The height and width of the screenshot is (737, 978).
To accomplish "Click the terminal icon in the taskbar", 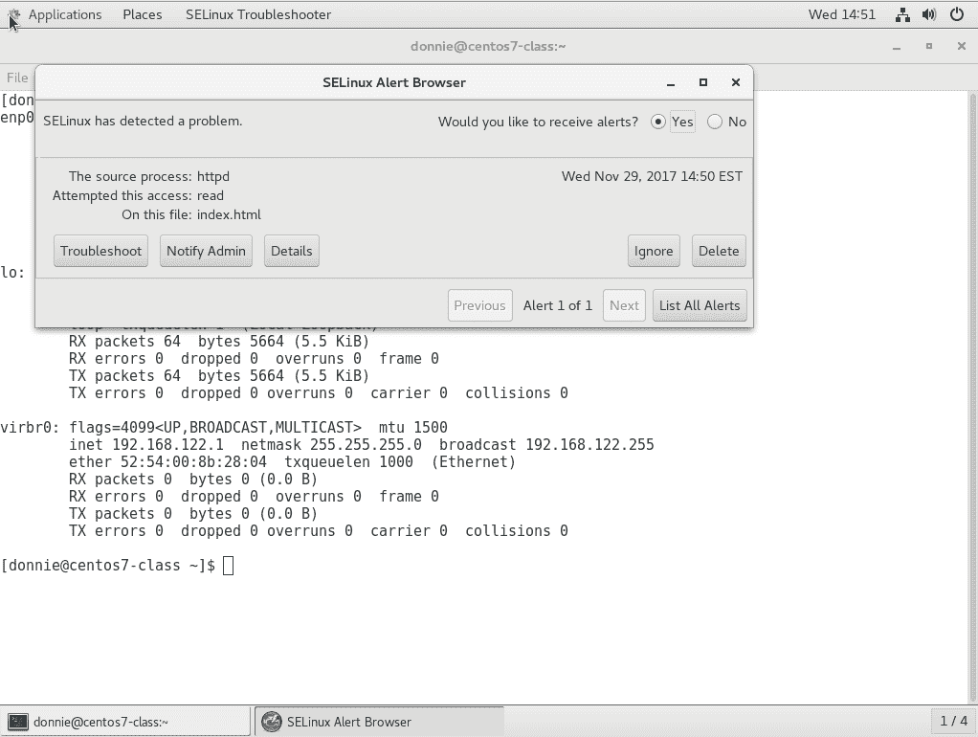I will [18, 722].
